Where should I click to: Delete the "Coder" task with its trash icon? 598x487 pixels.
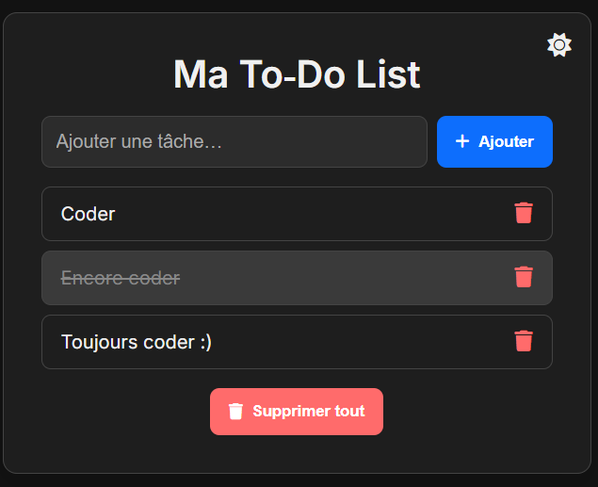[x=524, y=214]
